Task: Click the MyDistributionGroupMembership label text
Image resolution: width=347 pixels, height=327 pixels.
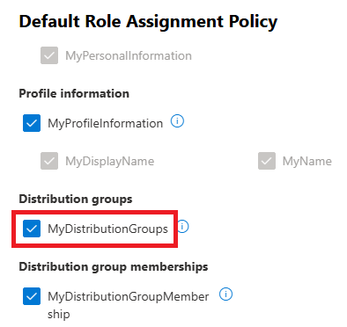Action: pyautogui.click(x=129, y=305)
